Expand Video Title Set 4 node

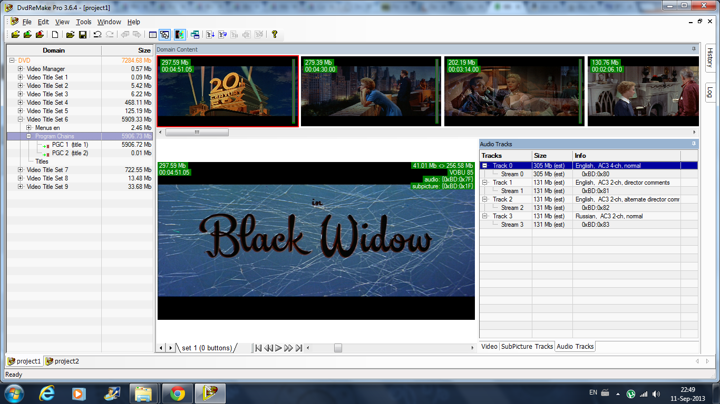point(21,103)
